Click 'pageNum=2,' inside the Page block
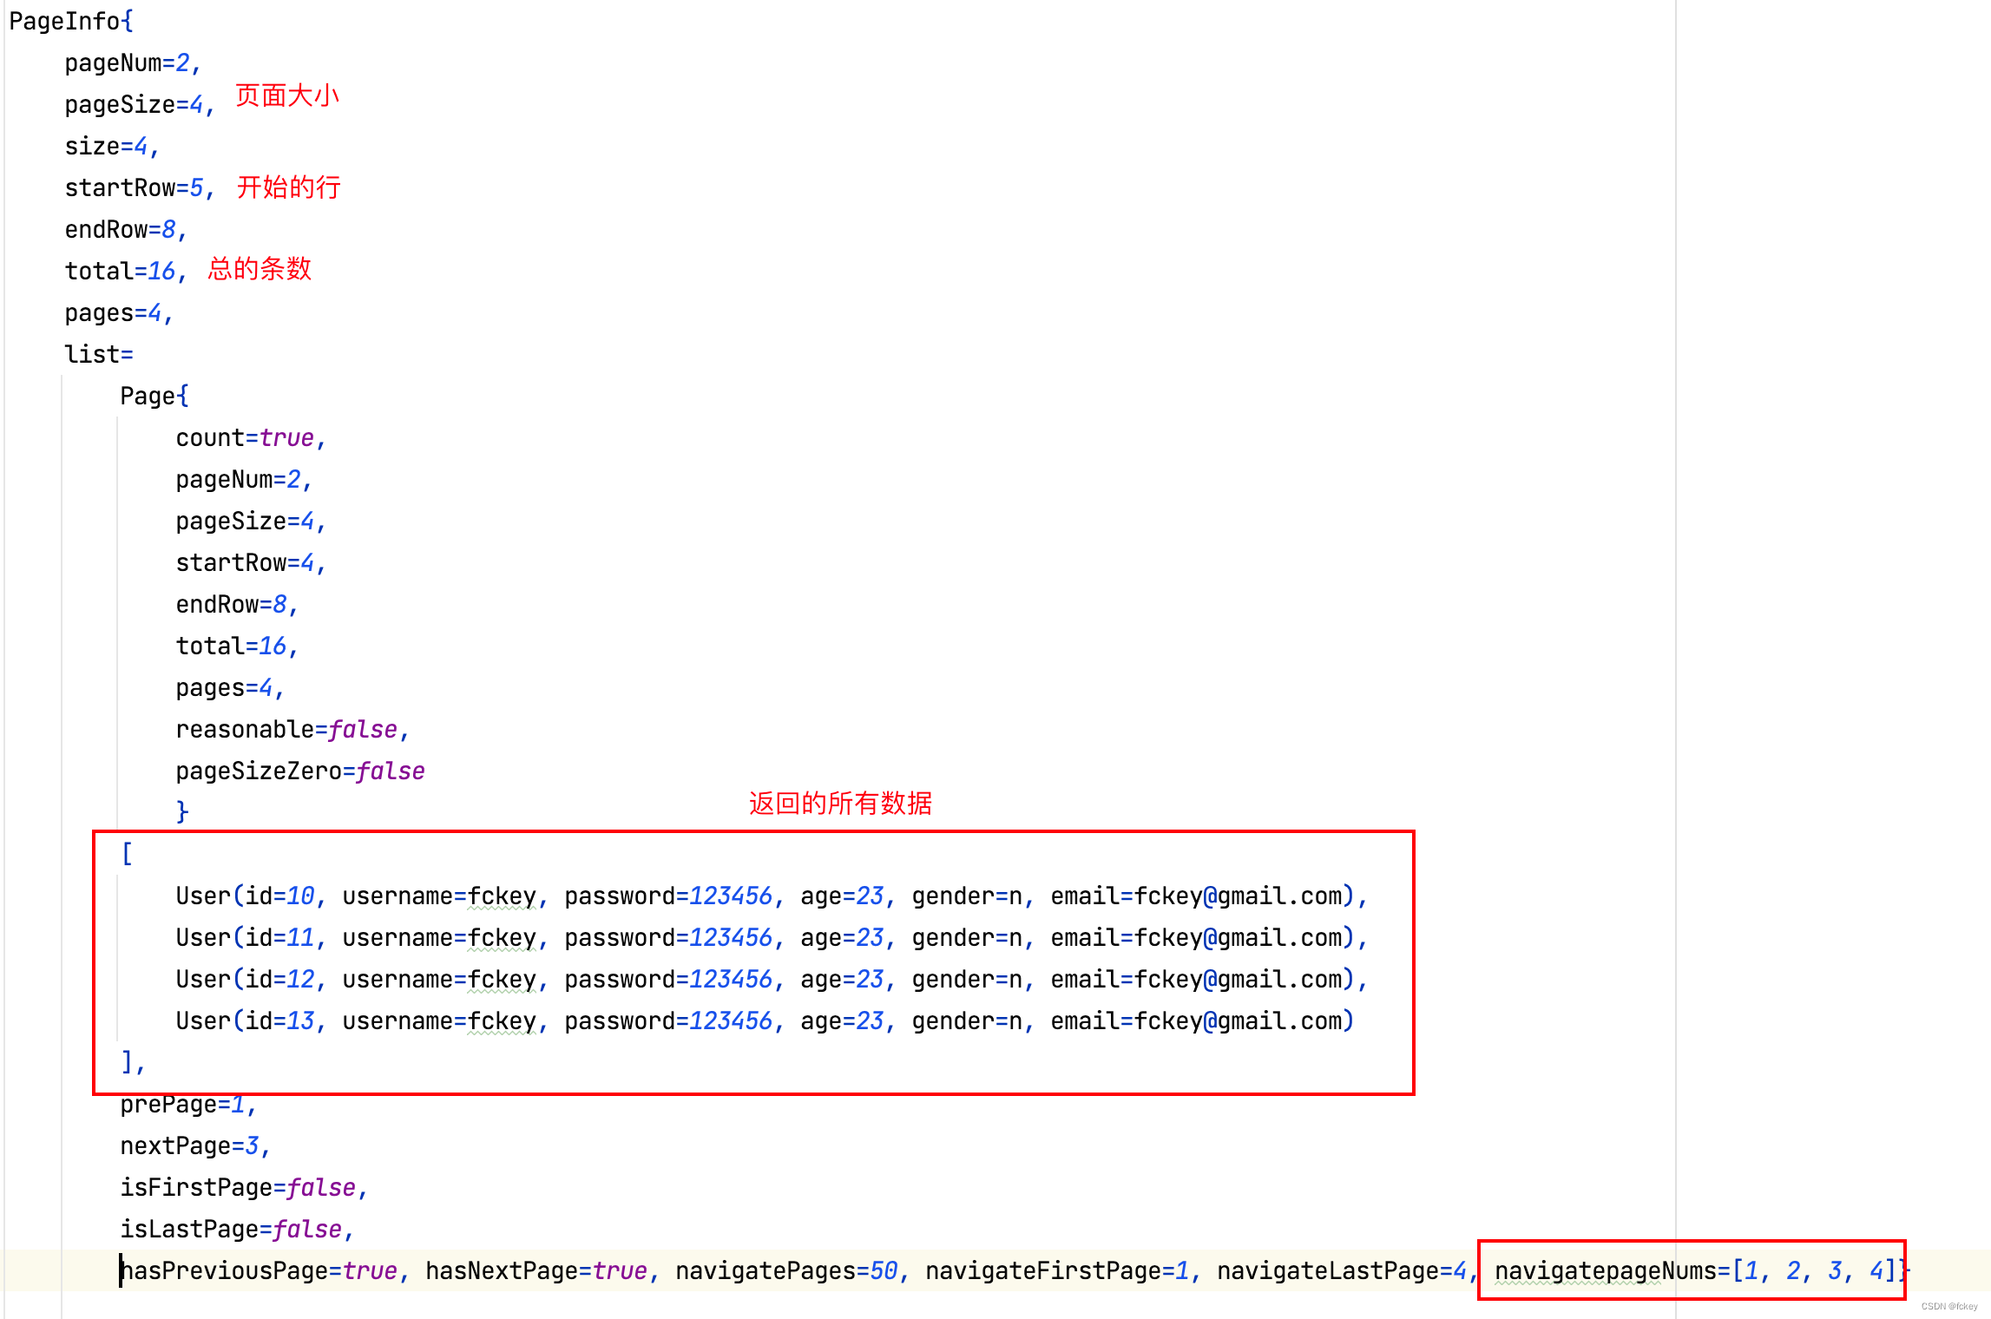Viewport: 1991px width, 1319px height. 244,479
